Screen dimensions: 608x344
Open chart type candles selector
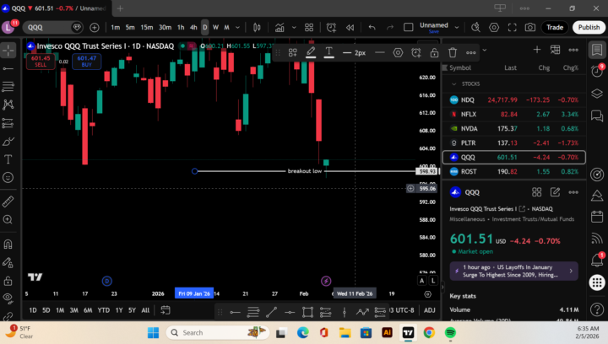point(257,28)
